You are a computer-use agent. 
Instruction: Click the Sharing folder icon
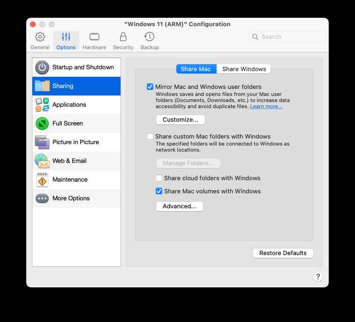[42, 86]
